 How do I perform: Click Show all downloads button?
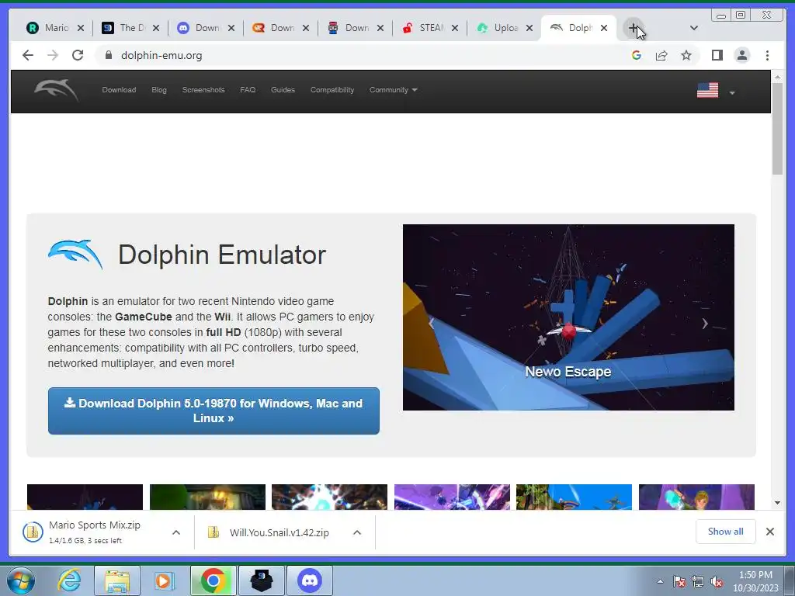coord(726,531)
